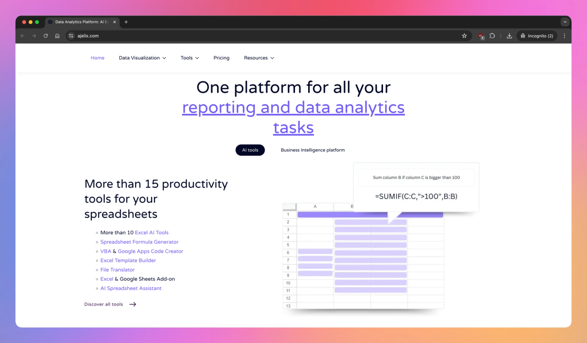Switch to Business Intelligence platform view
The height and width of the screenshot is (343, 587).
click(313, 150)
